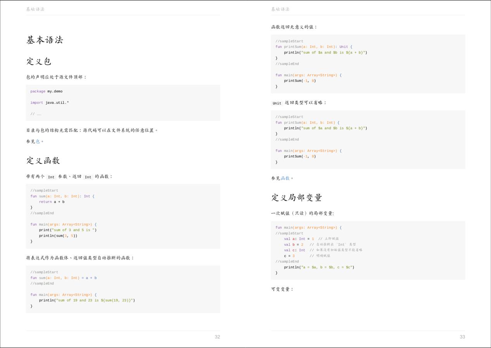This screenshot has width=491, height=348.
Task: Click the expression-body sum function sample
Action: (123, 289)
